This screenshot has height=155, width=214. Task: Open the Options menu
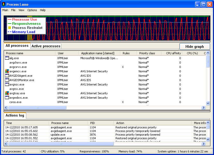coord(32,10)
